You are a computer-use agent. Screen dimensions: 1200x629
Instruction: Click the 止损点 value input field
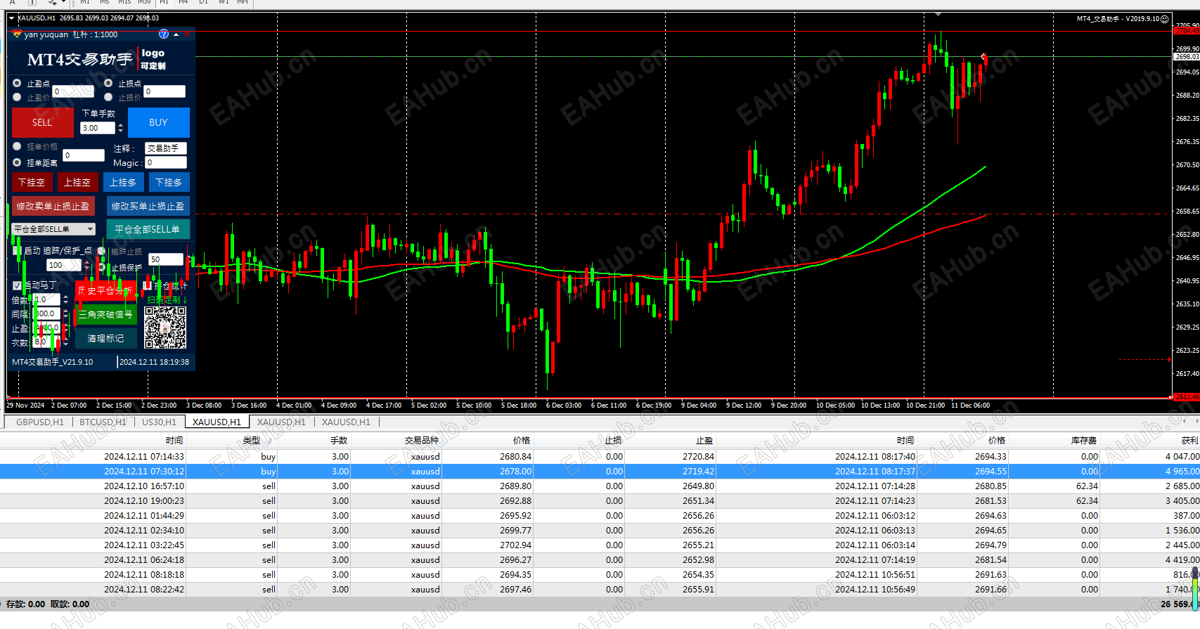pos(164,91)
